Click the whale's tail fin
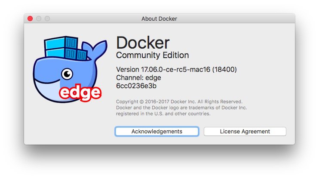The width and height of the screenshot is (319, 179). click(99, 48)
